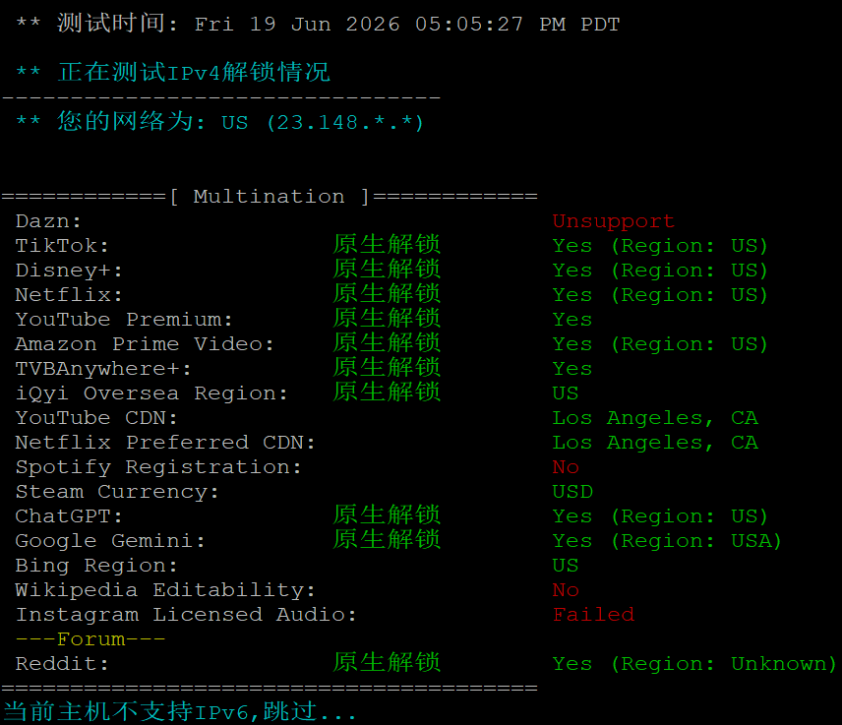842x725 pixels.
Task: Select the 'Dazn:' label
Action: (48, 221)
